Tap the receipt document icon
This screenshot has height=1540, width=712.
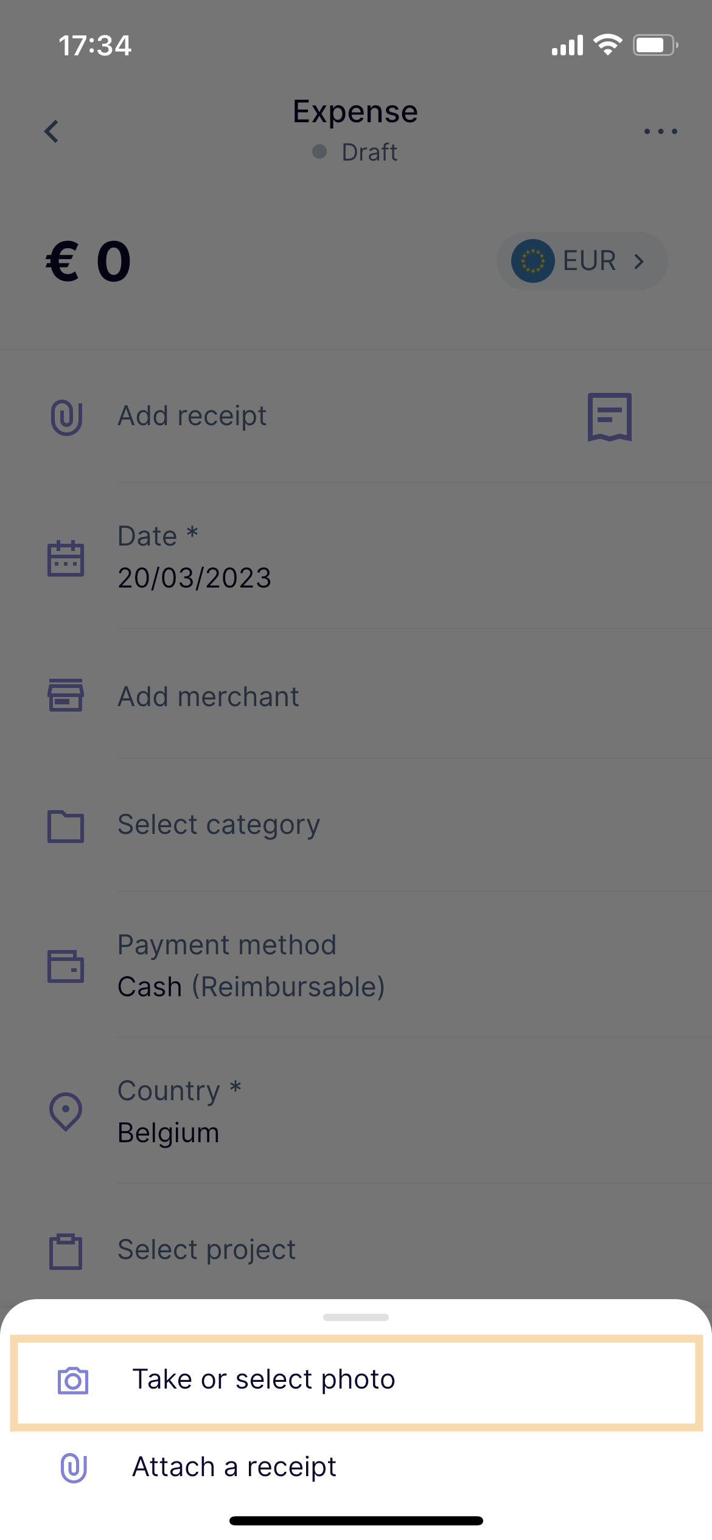(x=609, y=417)
